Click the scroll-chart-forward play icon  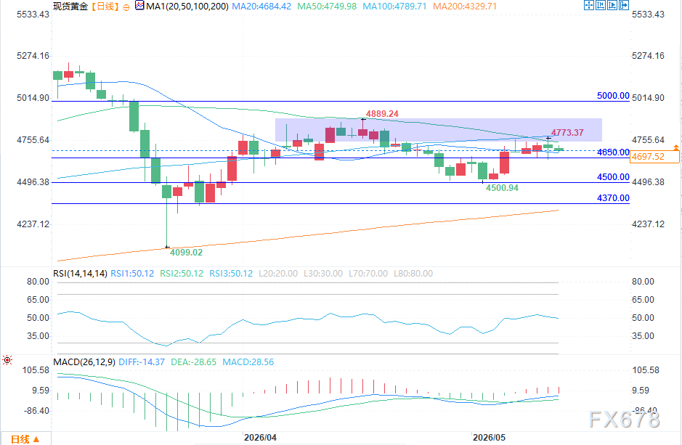coord(612,5)
